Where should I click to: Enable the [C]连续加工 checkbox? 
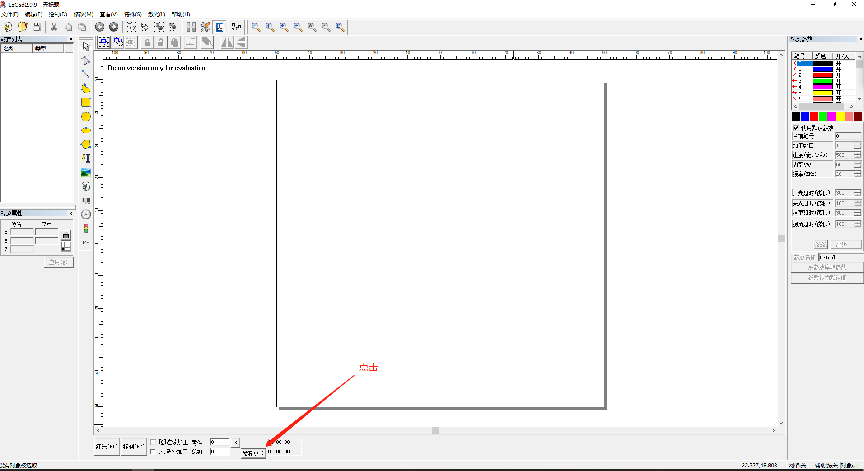pyautogui.click(x=153, y=442)
